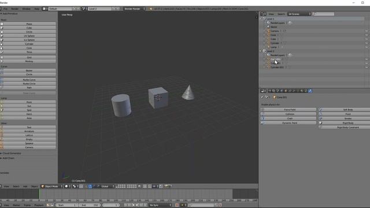Toggle visibility of Camera in outliner
The width and height of the screenshot is (370, 208).
(367, 31)
